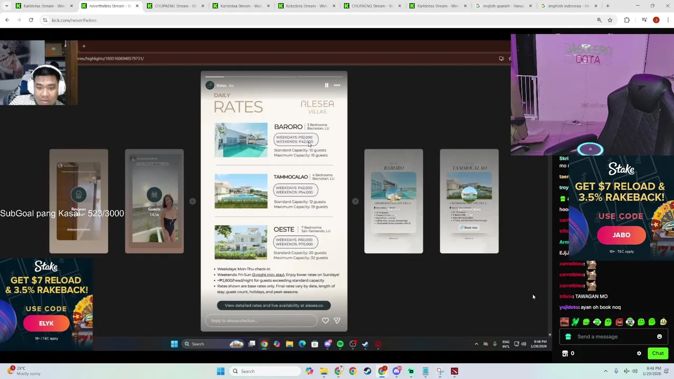Viewport: 674px width, 379px height.
Task: Toggle the microphone tray icon
Action: 616,371
